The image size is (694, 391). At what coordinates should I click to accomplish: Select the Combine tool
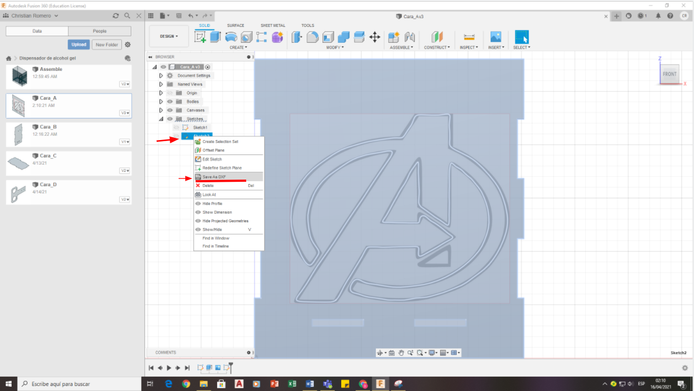(x=344, y=37)
